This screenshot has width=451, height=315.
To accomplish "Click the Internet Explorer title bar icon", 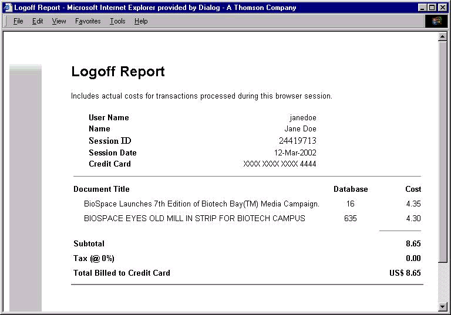I will pyautogui.click(x=8, y=8).
